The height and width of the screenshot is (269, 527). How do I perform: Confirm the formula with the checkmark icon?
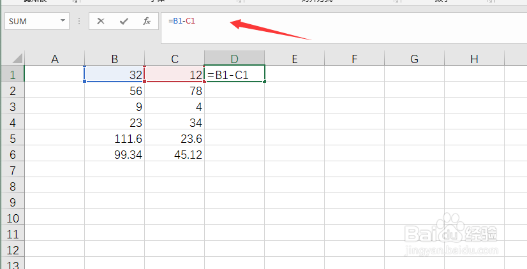point(124,22)
